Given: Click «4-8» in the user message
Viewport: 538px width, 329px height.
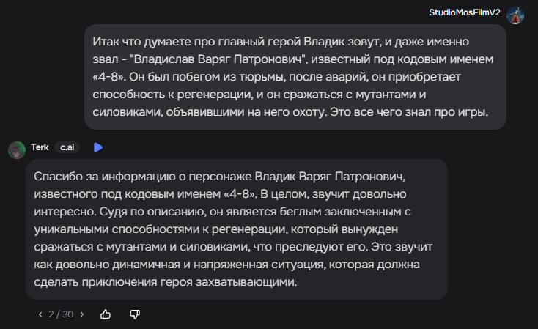Looking at the screenshot, I should pos(109,77).
